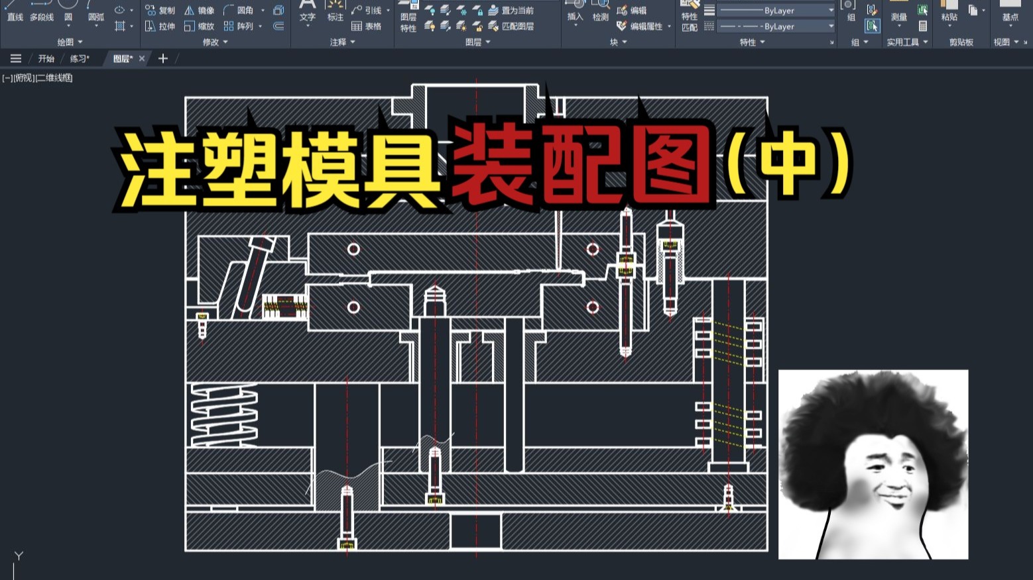Screen dimensions: 1033x580
Task: Open the 图层特性 (Layer Properties) manager
Action: [x=408, y=20]
